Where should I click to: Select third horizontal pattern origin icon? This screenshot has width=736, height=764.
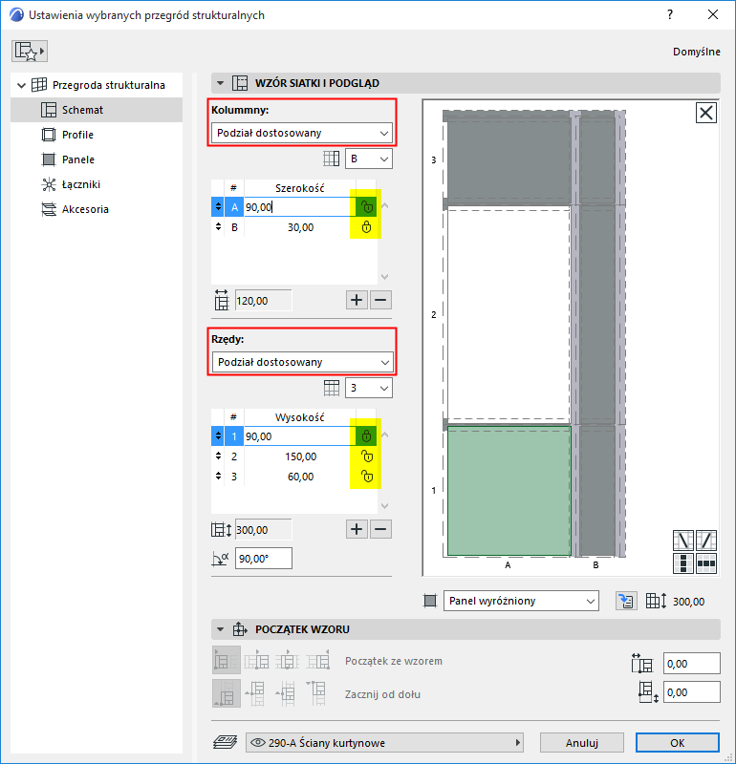(288, 660)
